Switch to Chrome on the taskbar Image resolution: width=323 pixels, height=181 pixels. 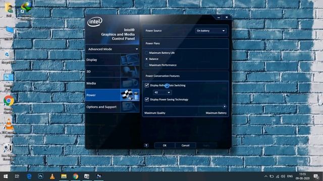75,176
